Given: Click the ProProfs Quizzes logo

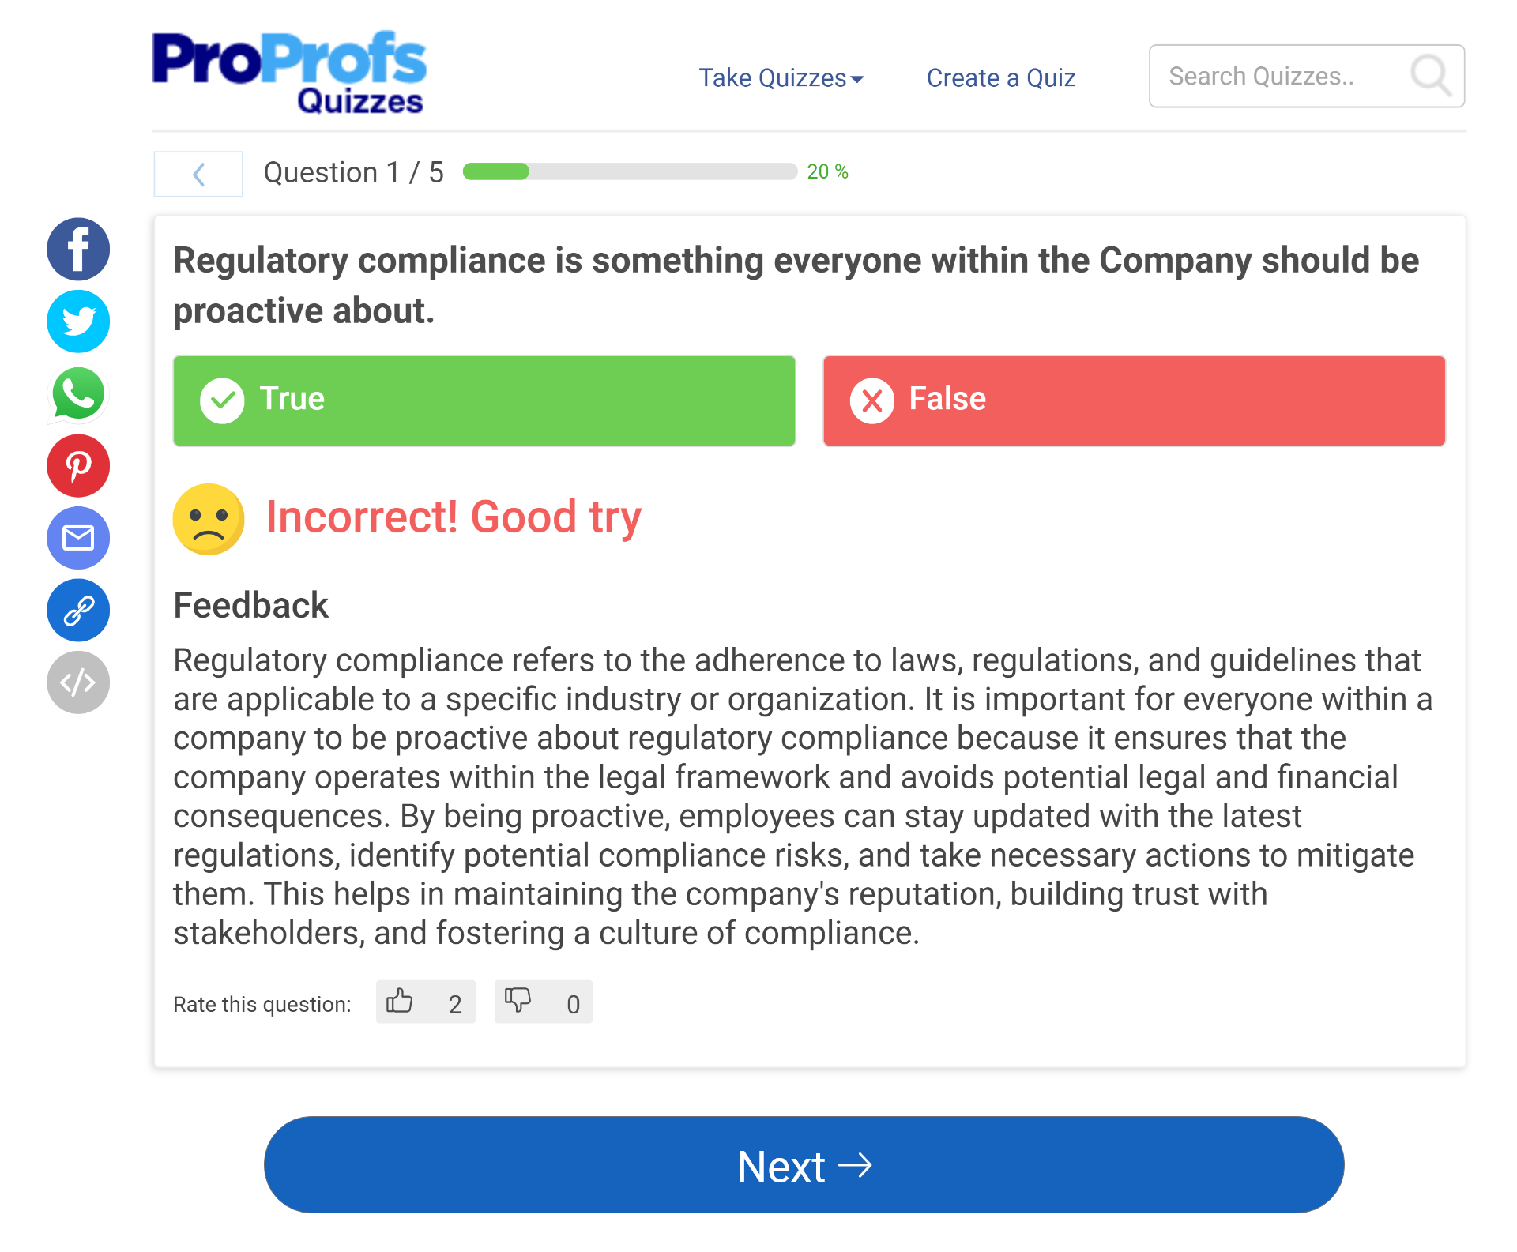Looking at the screenshot, I should coord(289,73).
